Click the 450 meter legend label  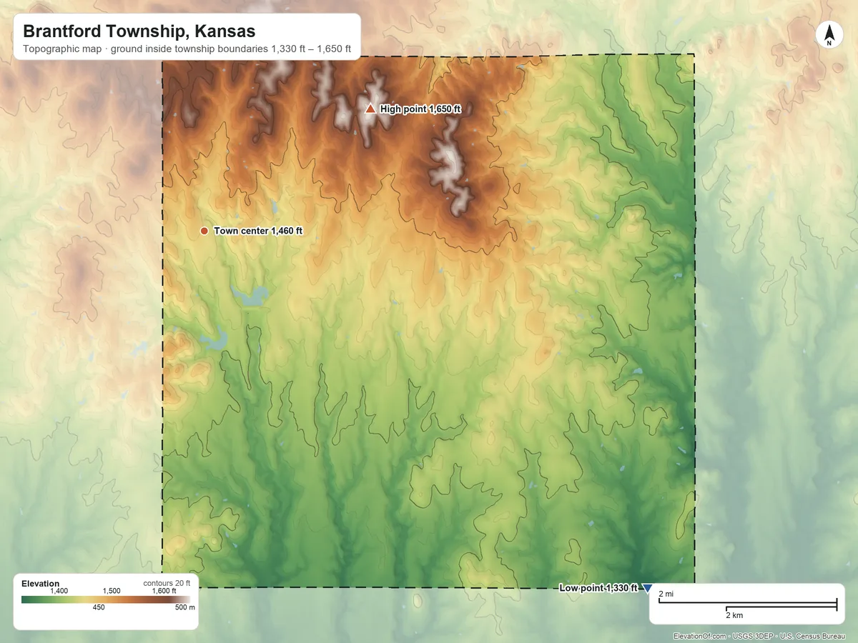point(99,607)
